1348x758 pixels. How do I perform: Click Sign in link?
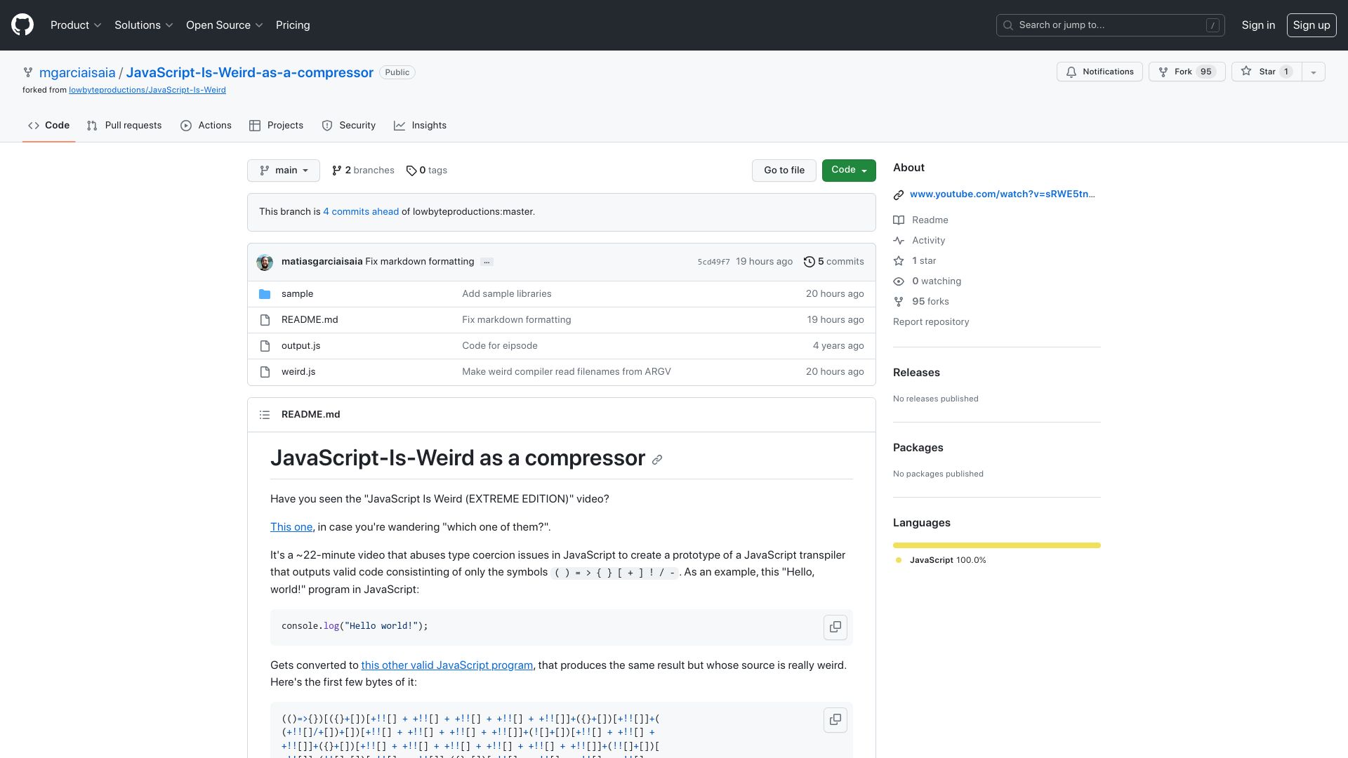point(1258,25)
